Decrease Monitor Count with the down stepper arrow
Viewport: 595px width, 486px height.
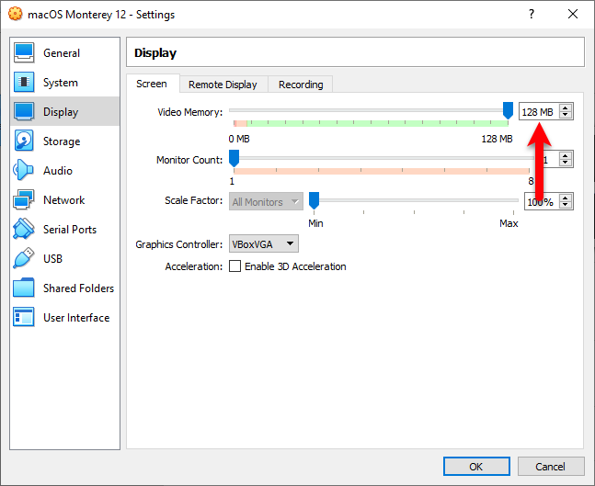(x=566, y=163)
